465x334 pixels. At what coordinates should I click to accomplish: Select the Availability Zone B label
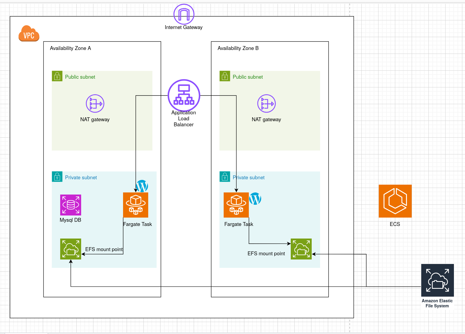[x=238, y=48]
